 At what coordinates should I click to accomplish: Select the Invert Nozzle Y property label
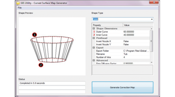[103, 44]
